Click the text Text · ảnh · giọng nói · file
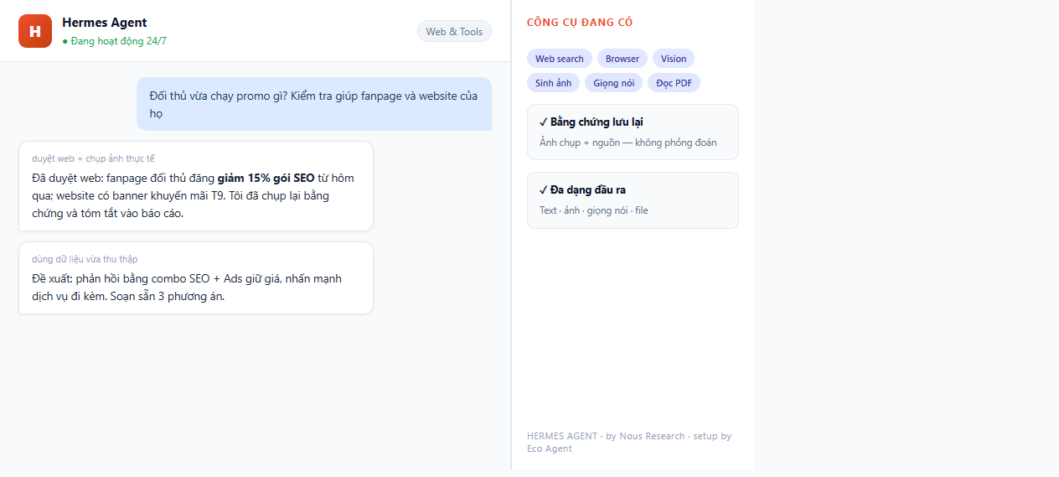 pyautogui.click(x=594, y=210)
